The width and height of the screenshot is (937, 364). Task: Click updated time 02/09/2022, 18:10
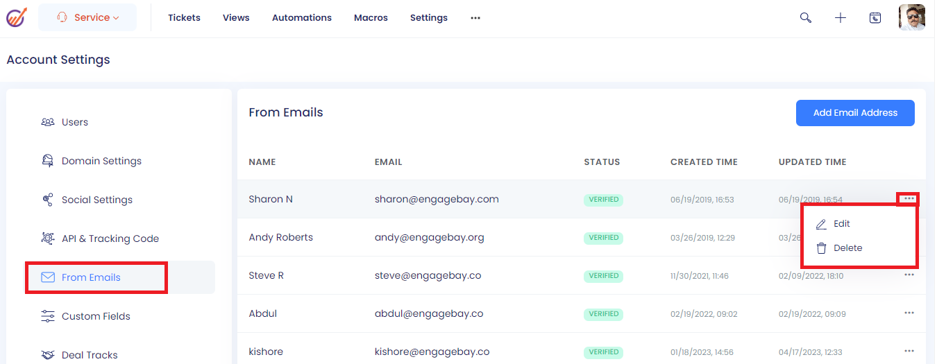[811, 276]
